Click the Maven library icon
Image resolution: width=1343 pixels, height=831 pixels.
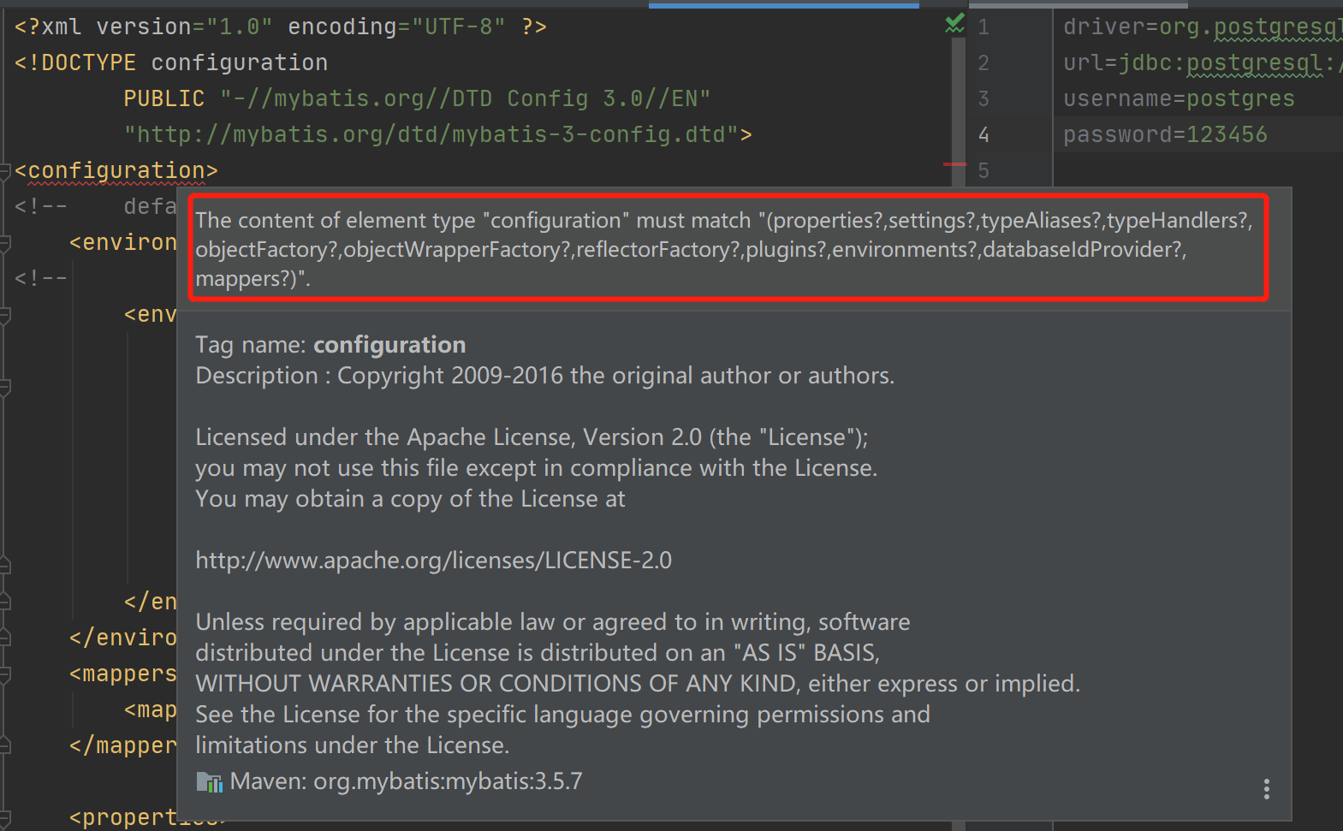pos(209,781)
